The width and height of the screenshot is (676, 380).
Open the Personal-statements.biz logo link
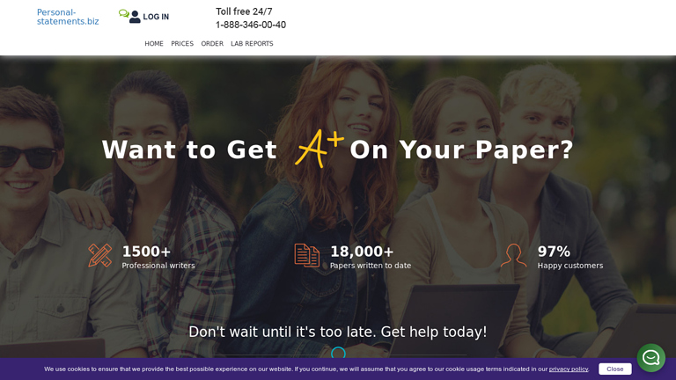(68, 17)
